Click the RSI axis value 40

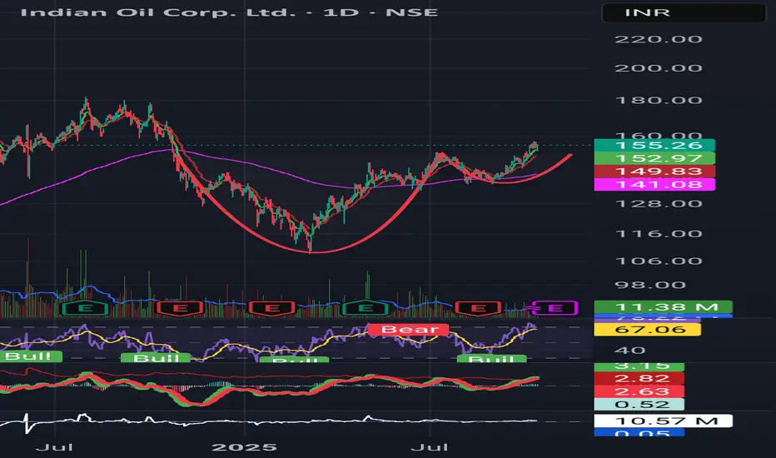[629, 351]
